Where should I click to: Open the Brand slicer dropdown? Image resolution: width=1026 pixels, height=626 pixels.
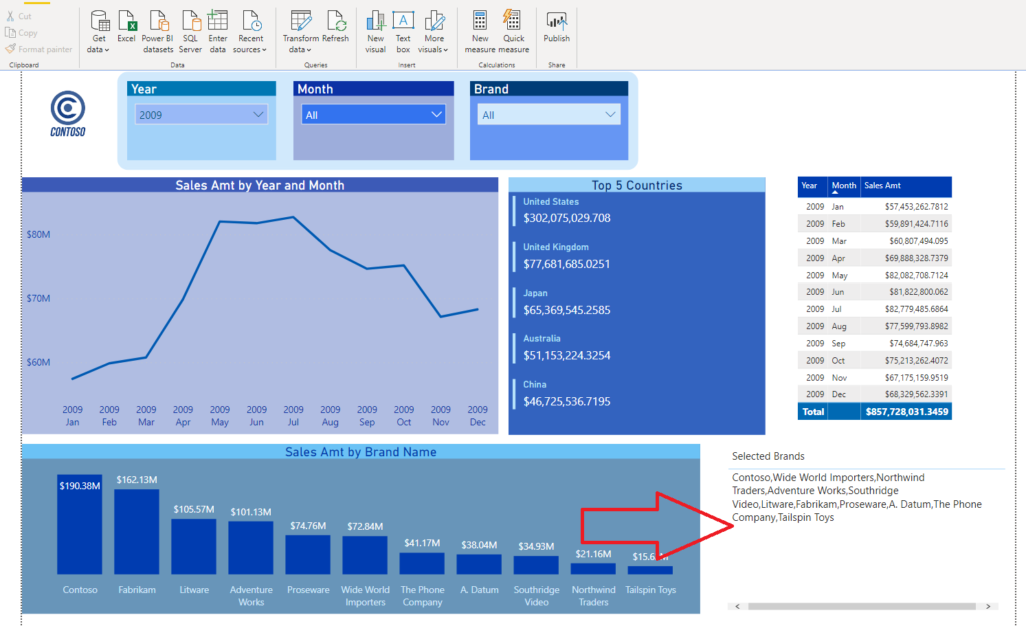(611, 114)
